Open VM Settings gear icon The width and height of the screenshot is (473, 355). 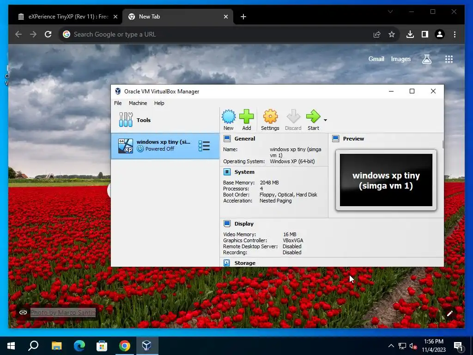[x=270, y=120]
